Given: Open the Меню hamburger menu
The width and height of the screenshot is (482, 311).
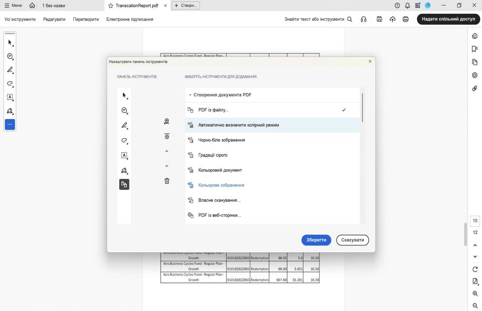Looking at the screenshot, I should [x=13, y=6].
